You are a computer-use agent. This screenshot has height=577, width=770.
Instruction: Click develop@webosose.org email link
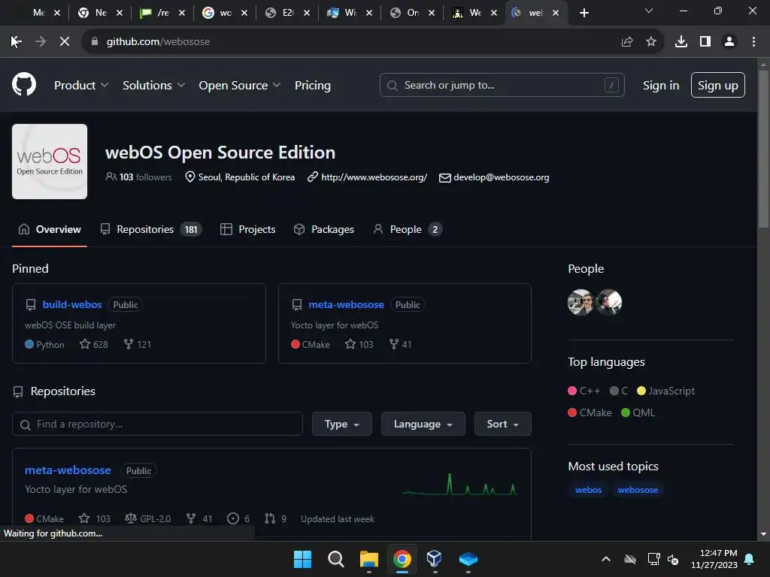(x=502, y=177)
